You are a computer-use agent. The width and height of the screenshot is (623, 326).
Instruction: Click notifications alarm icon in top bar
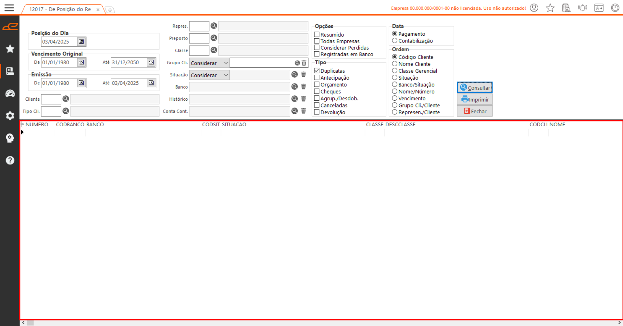pyautogui.click(x=582, y=8)
